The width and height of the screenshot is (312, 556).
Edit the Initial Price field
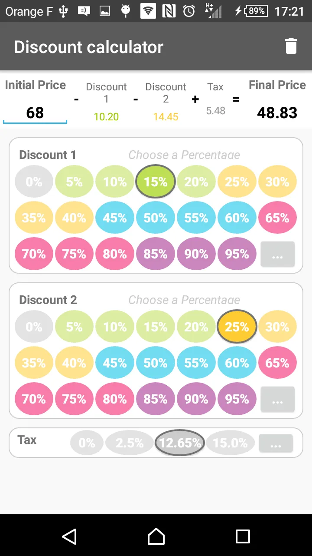[x=35, y=113]
